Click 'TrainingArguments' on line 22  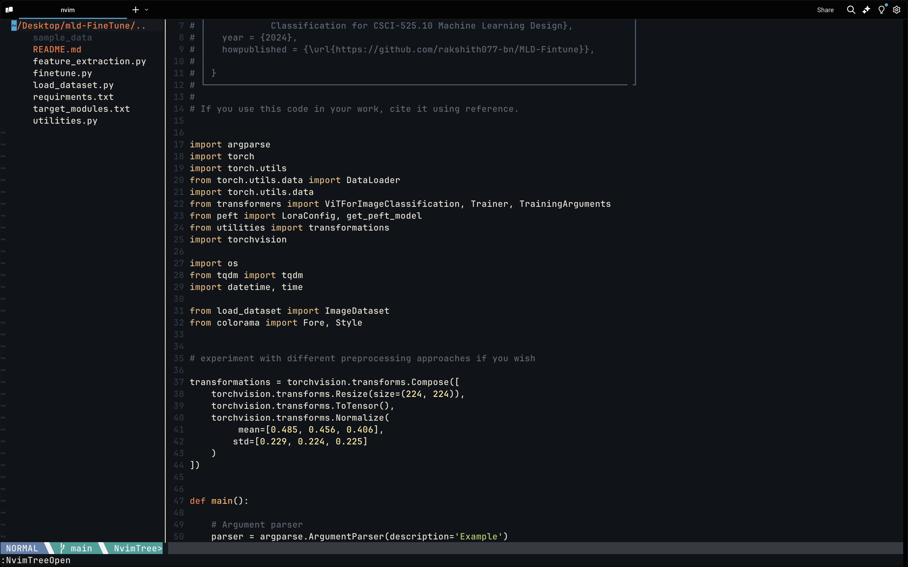click(565, 204)
